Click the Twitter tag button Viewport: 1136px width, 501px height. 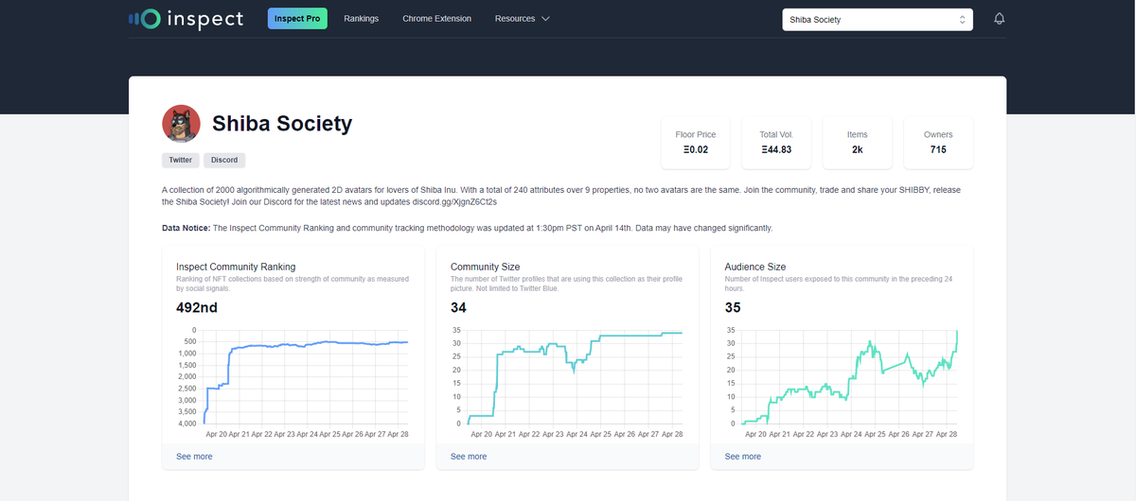(180, 161)
